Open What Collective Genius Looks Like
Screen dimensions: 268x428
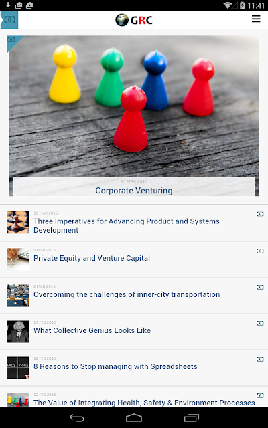pyautogui.click(x=92, y=330)
